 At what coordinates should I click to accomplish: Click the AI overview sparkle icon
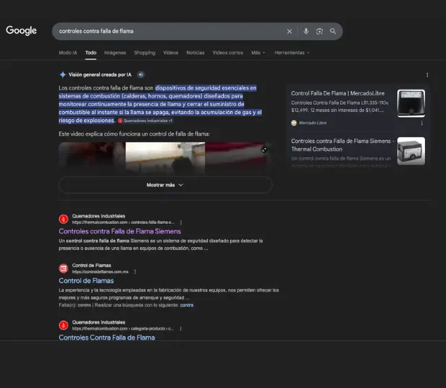(x=63, y=74)
